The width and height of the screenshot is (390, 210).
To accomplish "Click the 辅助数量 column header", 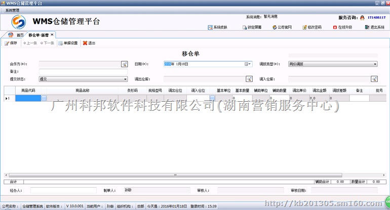I will (279, 91).
